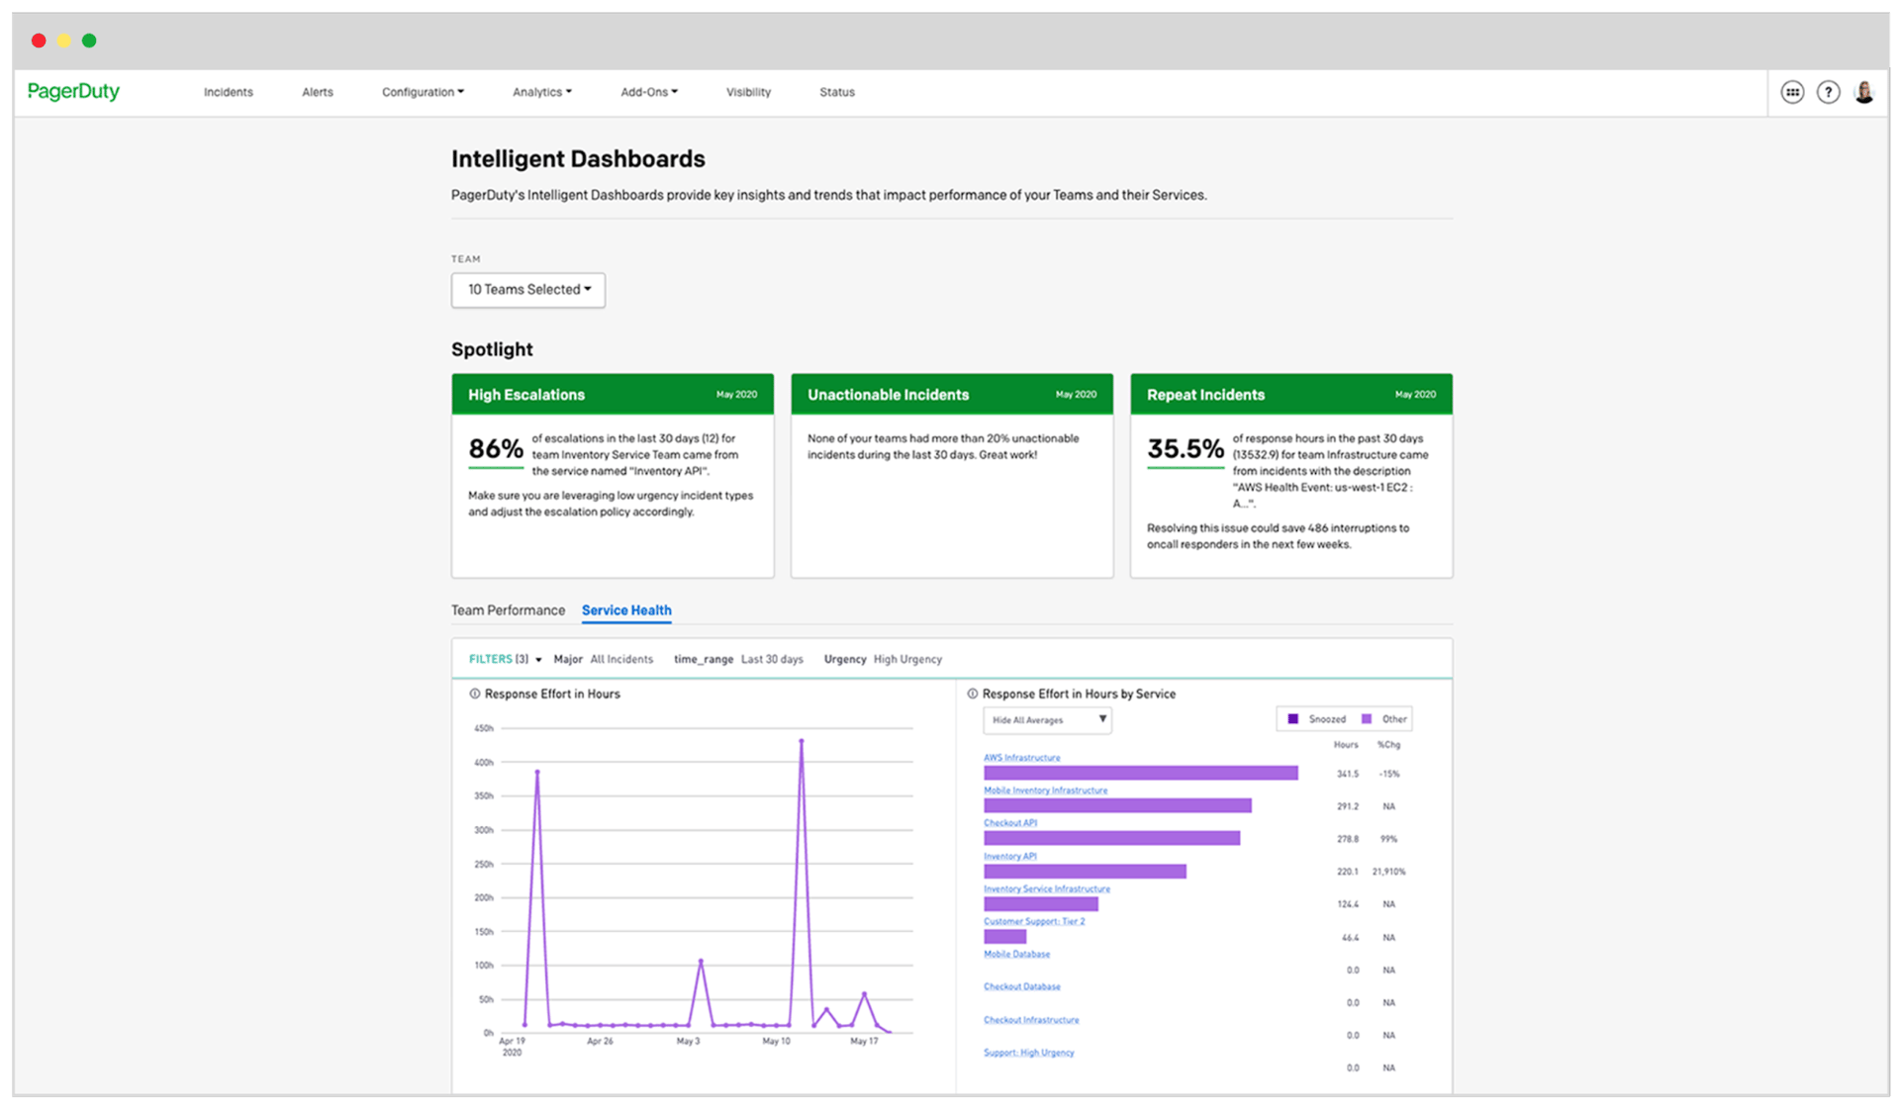The image size is (1900, 1119).
Task: Switch to the Team Performance tab
Action: coord(508,610)
